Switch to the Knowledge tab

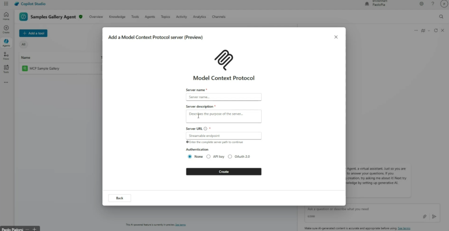(x=117, y=17)
